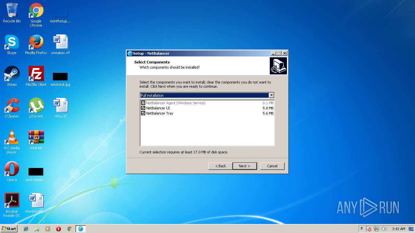Viewport: 415px width, 233px height.
Task: Open Windows Explorer from the taskbar
Action: click(37, 229)
